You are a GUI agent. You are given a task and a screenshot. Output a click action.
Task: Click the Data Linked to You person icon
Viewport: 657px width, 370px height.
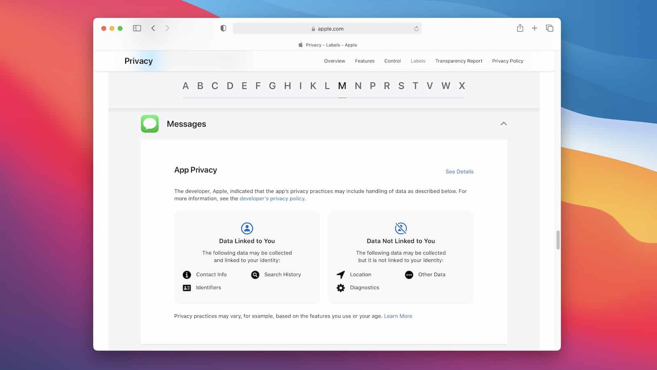point(247,229)
